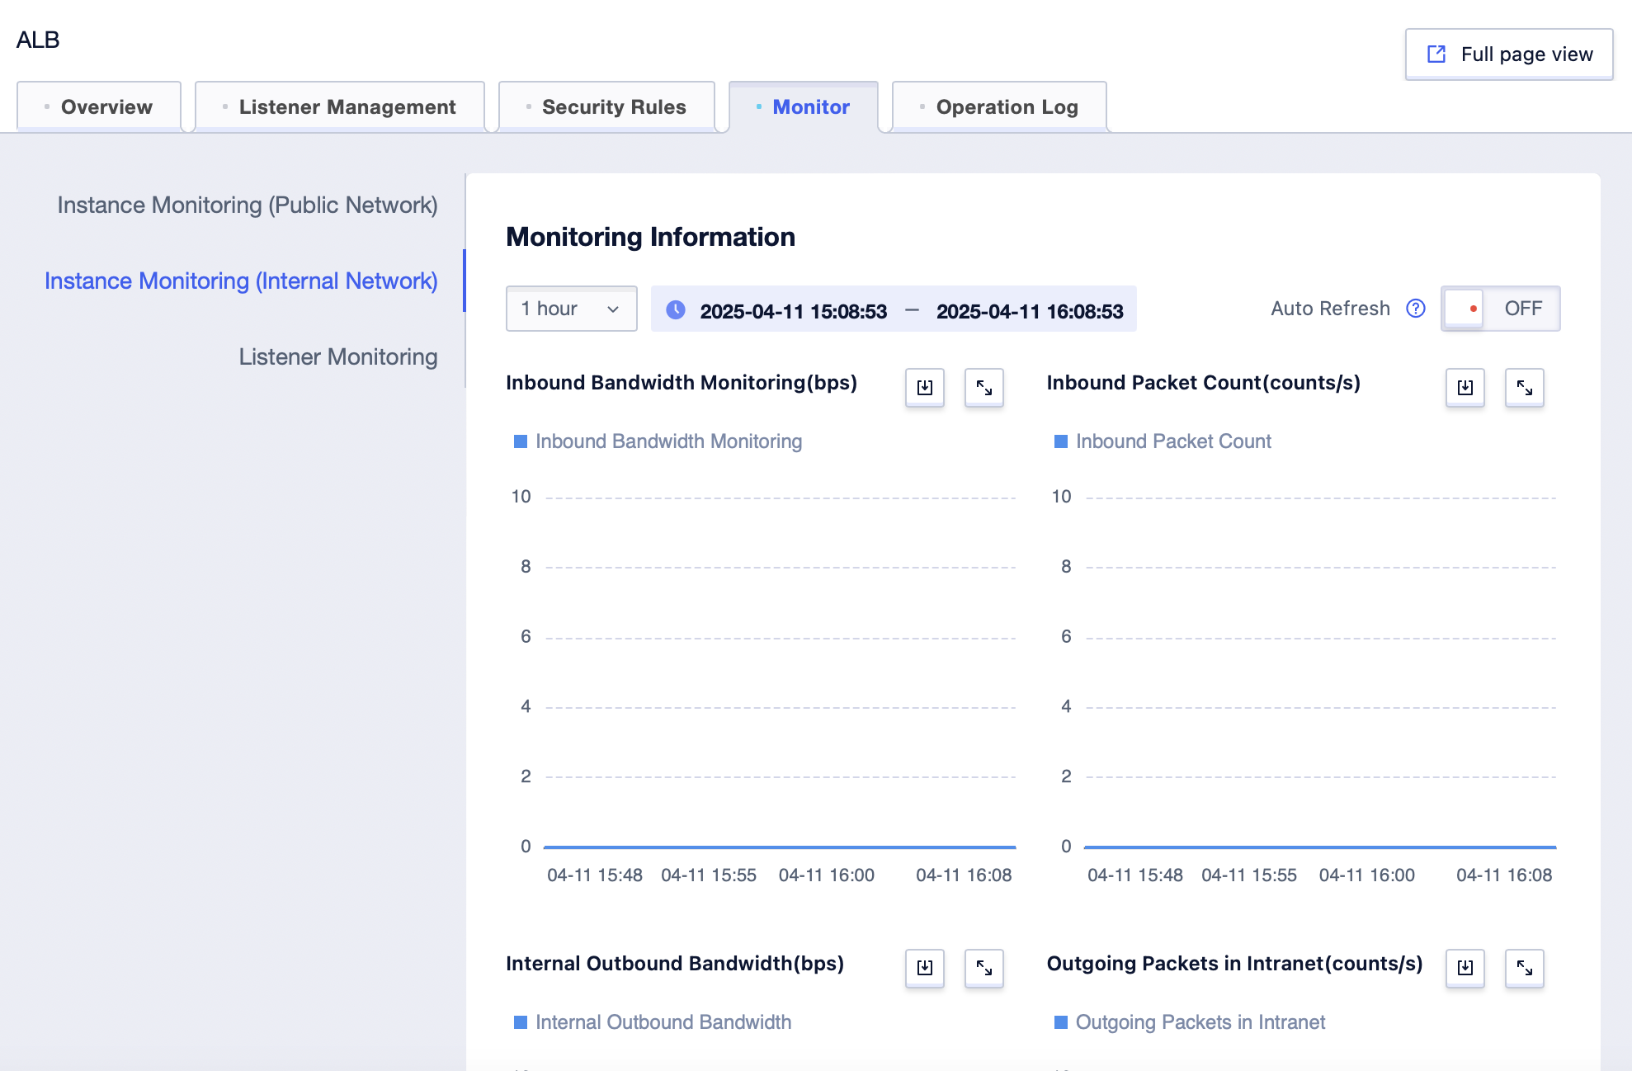Viewport: 1632px width, 1071px height.
Task: Download Internal Outbound Bandwidth chart data
Action: click(x=924, y=968)
